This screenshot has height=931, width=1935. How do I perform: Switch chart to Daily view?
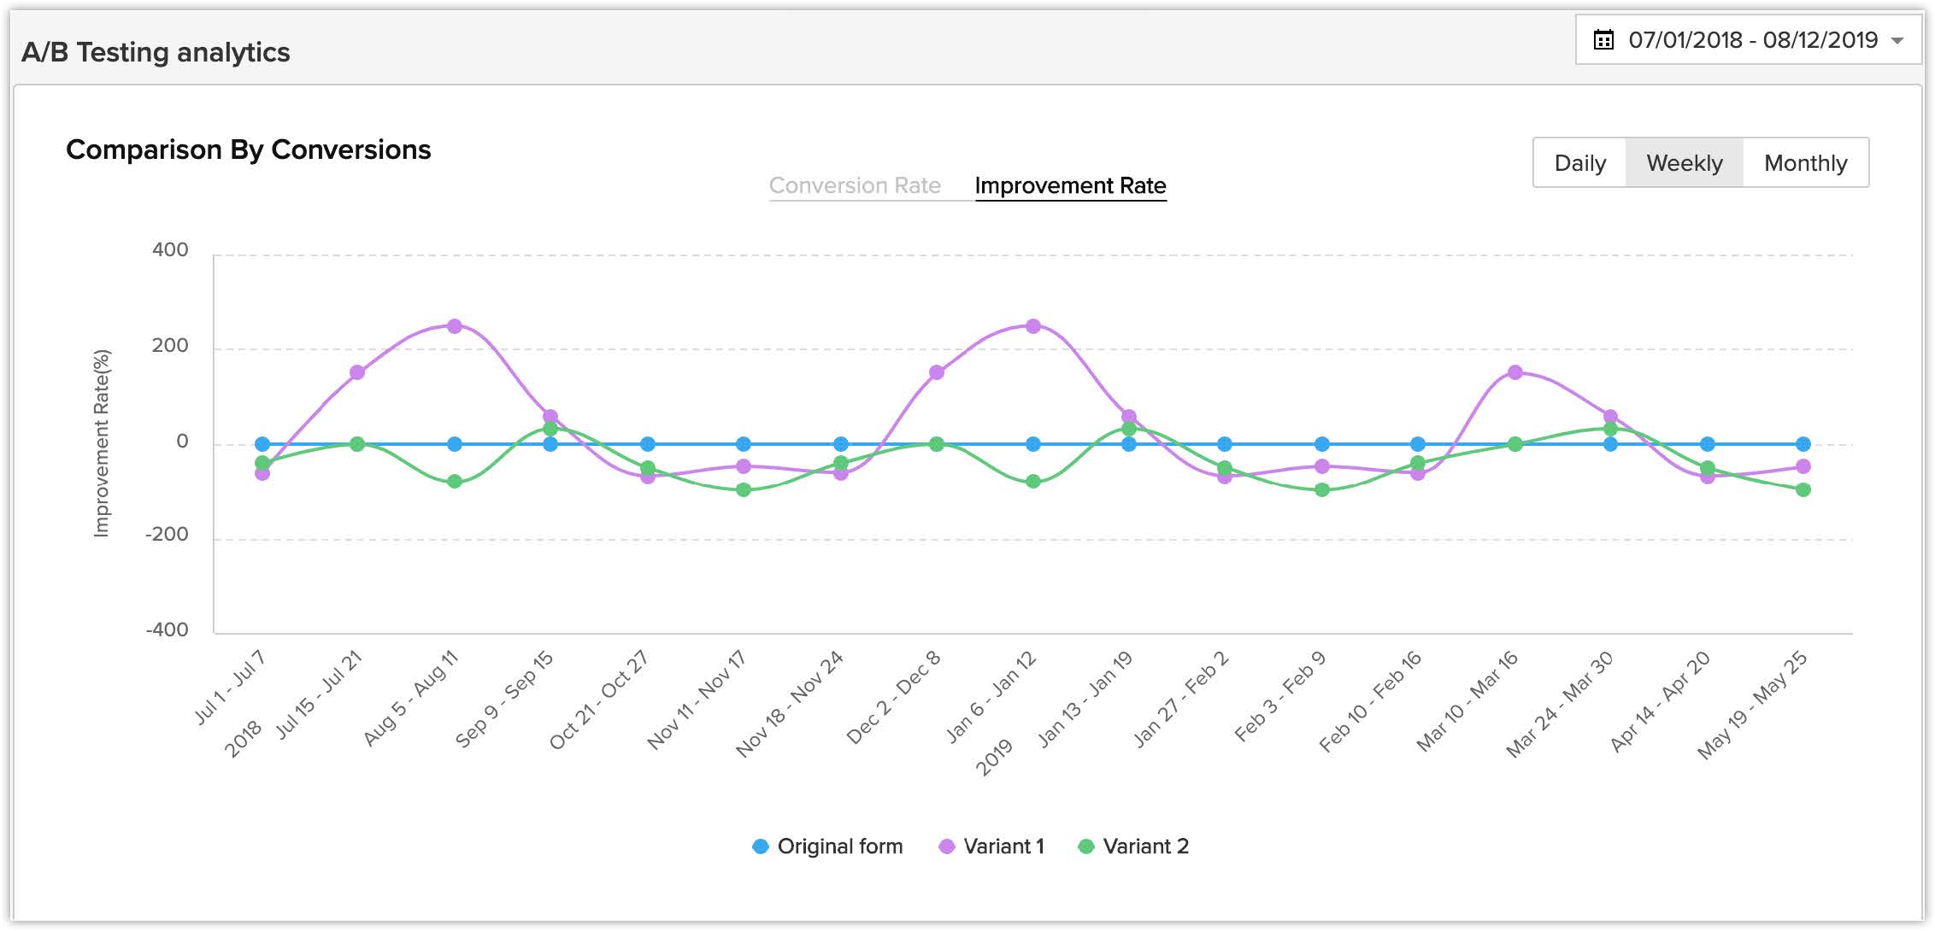click(1579, 162)
